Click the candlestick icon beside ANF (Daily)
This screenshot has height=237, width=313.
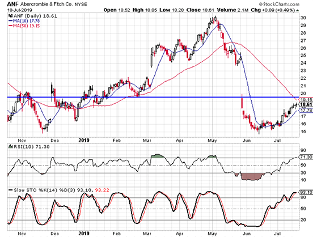tap(11, 16)
